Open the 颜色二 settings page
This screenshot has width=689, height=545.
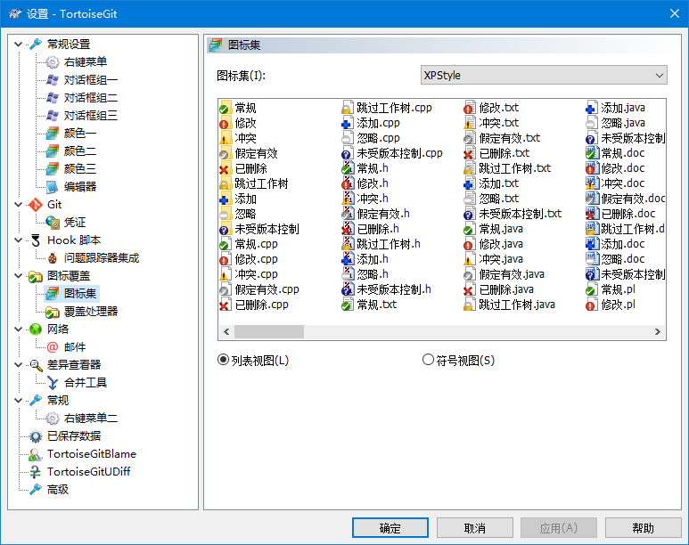pyautogui.click(x=80, y=151)
